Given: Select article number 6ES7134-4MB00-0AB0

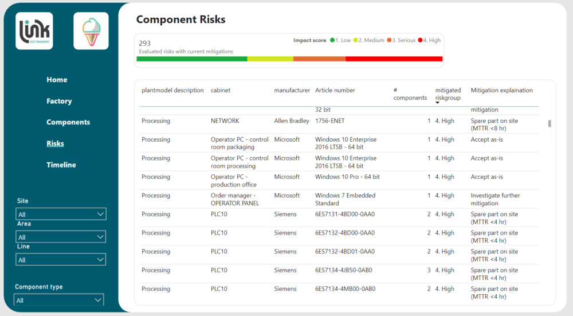Looking at the screenshot, I should pyautogui.click(x=345, y=289).
